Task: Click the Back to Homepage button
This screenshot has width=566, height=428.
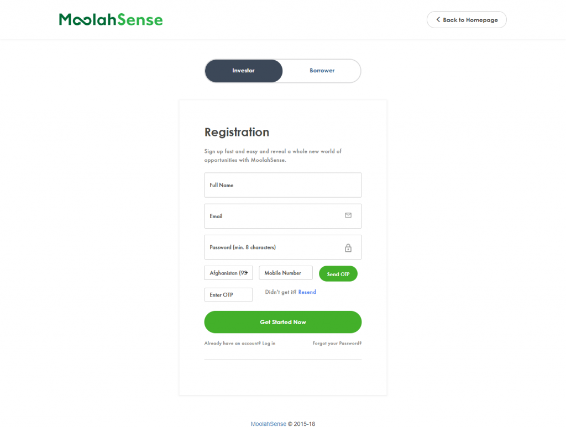Action: 467,19
